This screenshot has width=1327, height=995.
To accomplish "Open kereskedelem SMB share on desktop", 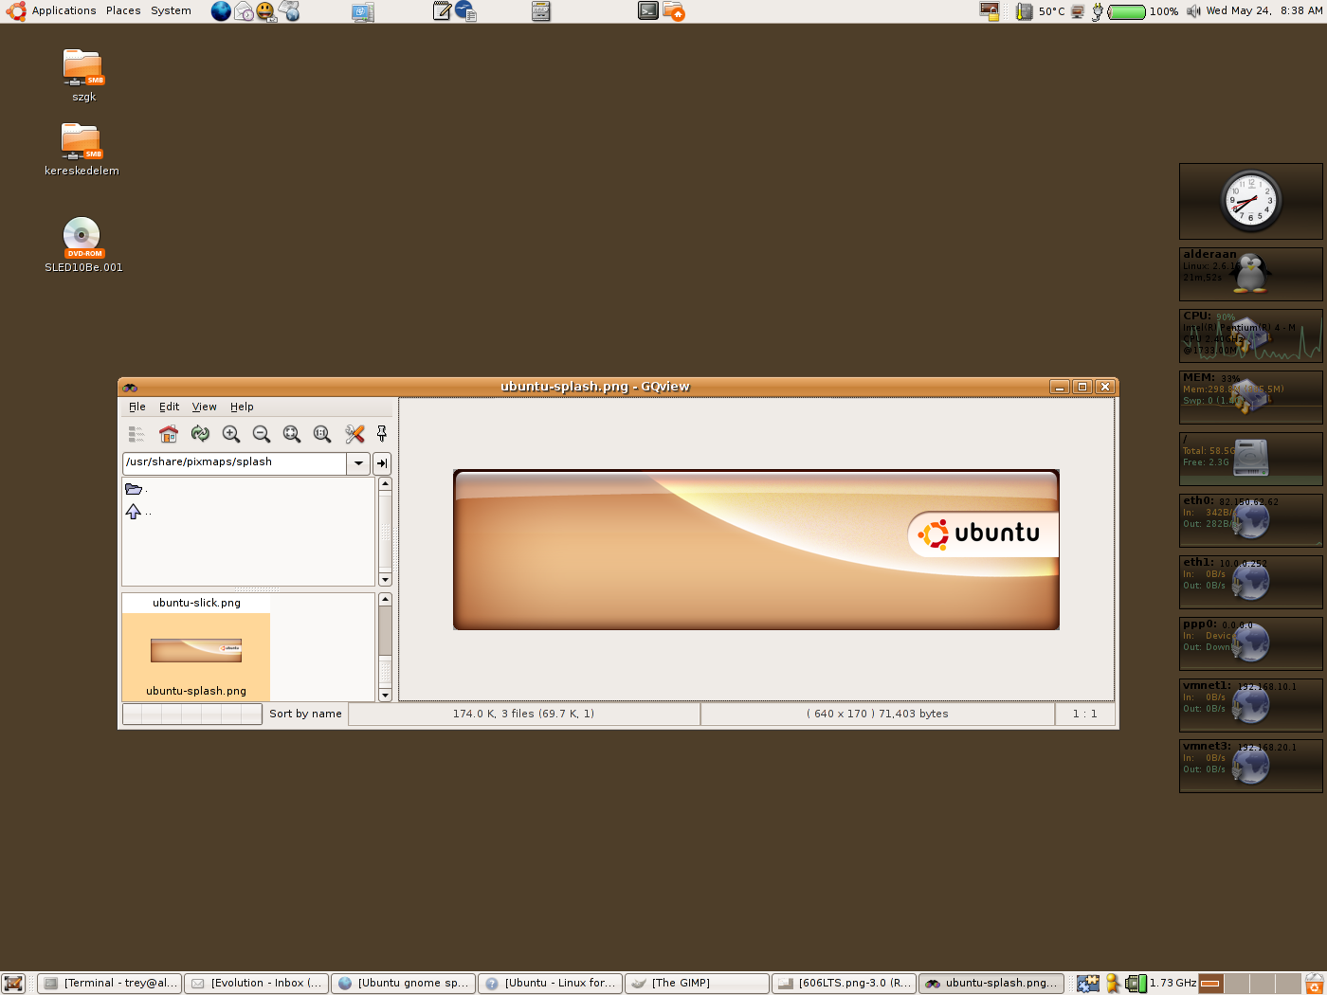I will pyautogui.click(x=82, y=150).
